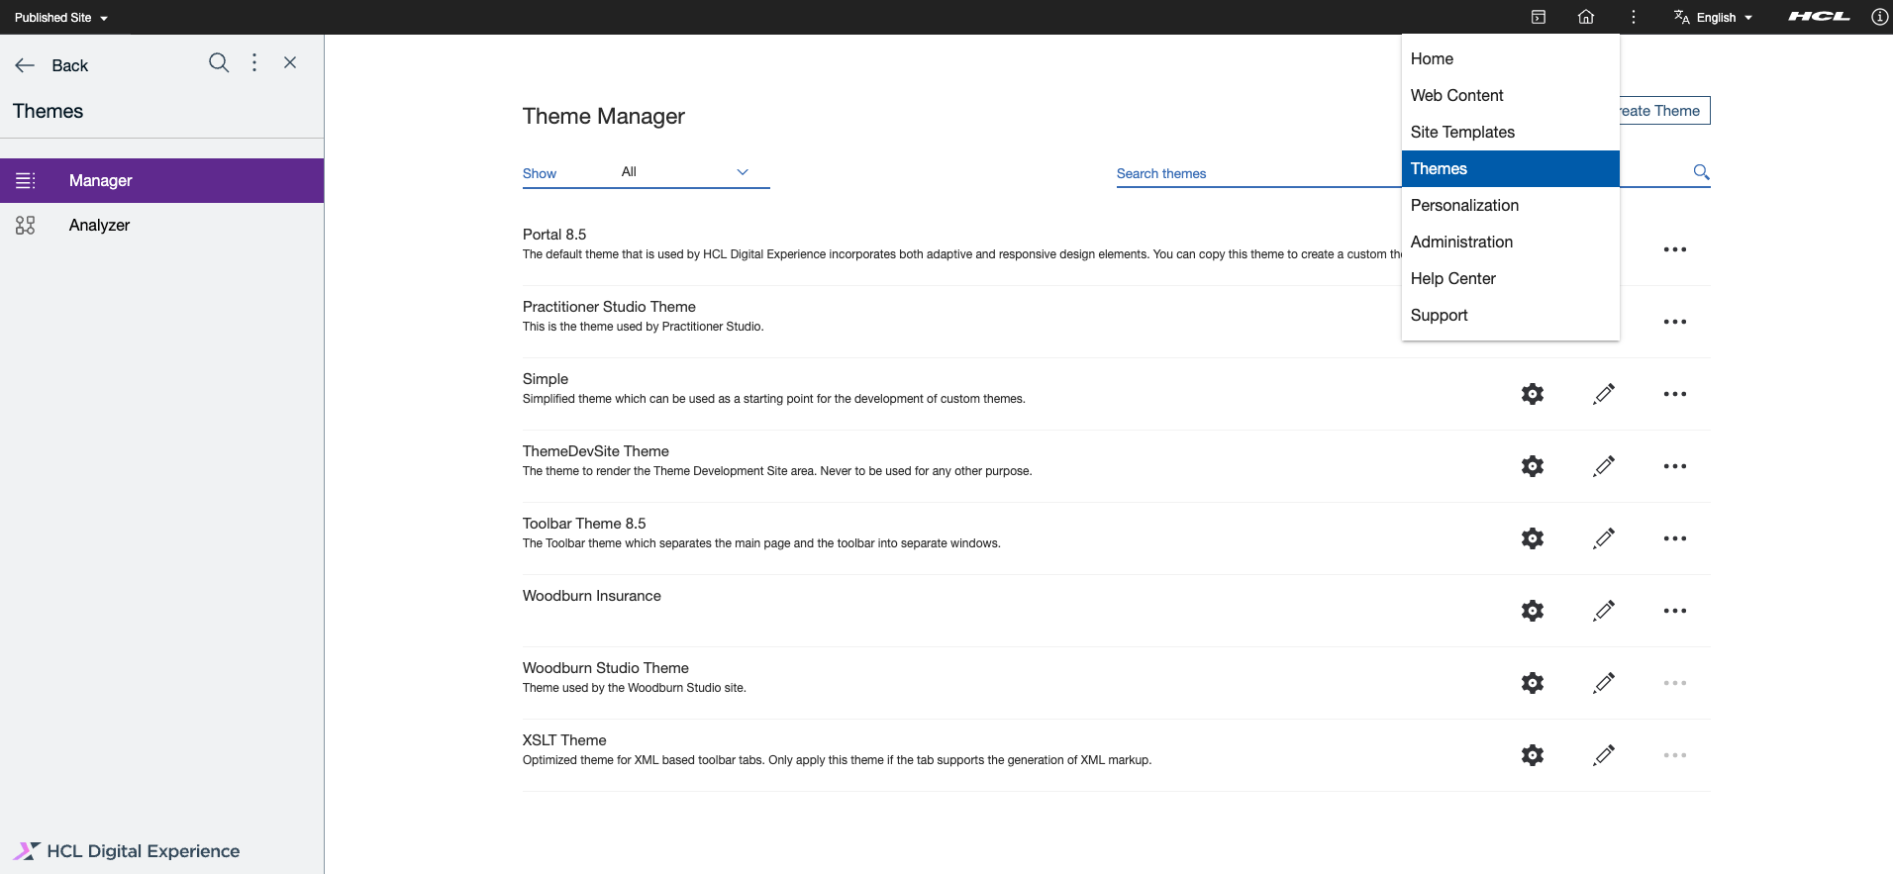Choose Themes from navigation menu
Viewport: 1893px width, 874px height.
click(x=1511, y=168)
